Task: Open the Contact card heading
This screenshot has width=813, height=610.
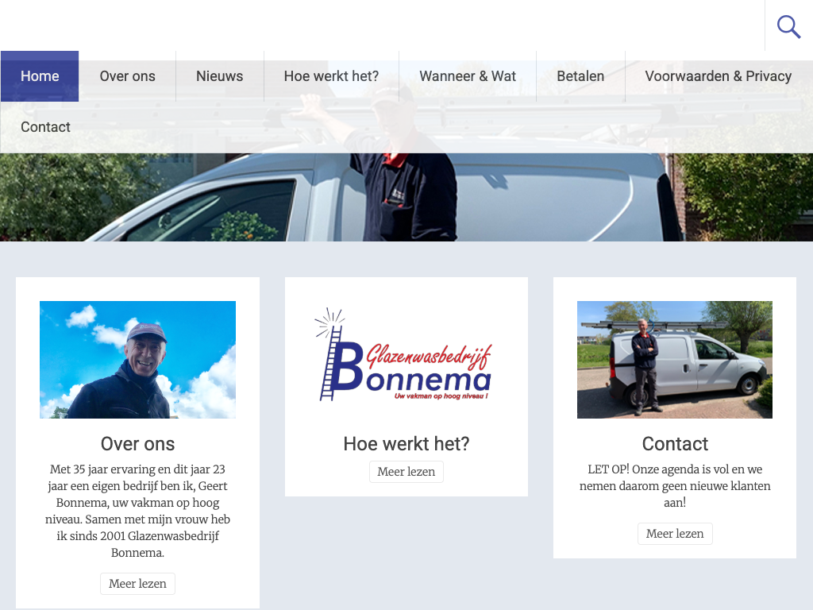Action: [x=674, y=444]
